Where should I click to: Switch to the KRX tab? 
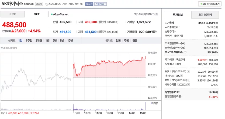point(13,14)
